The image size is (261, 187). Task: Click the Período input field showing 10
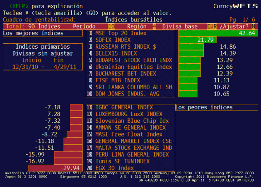(x=111, y=26)
